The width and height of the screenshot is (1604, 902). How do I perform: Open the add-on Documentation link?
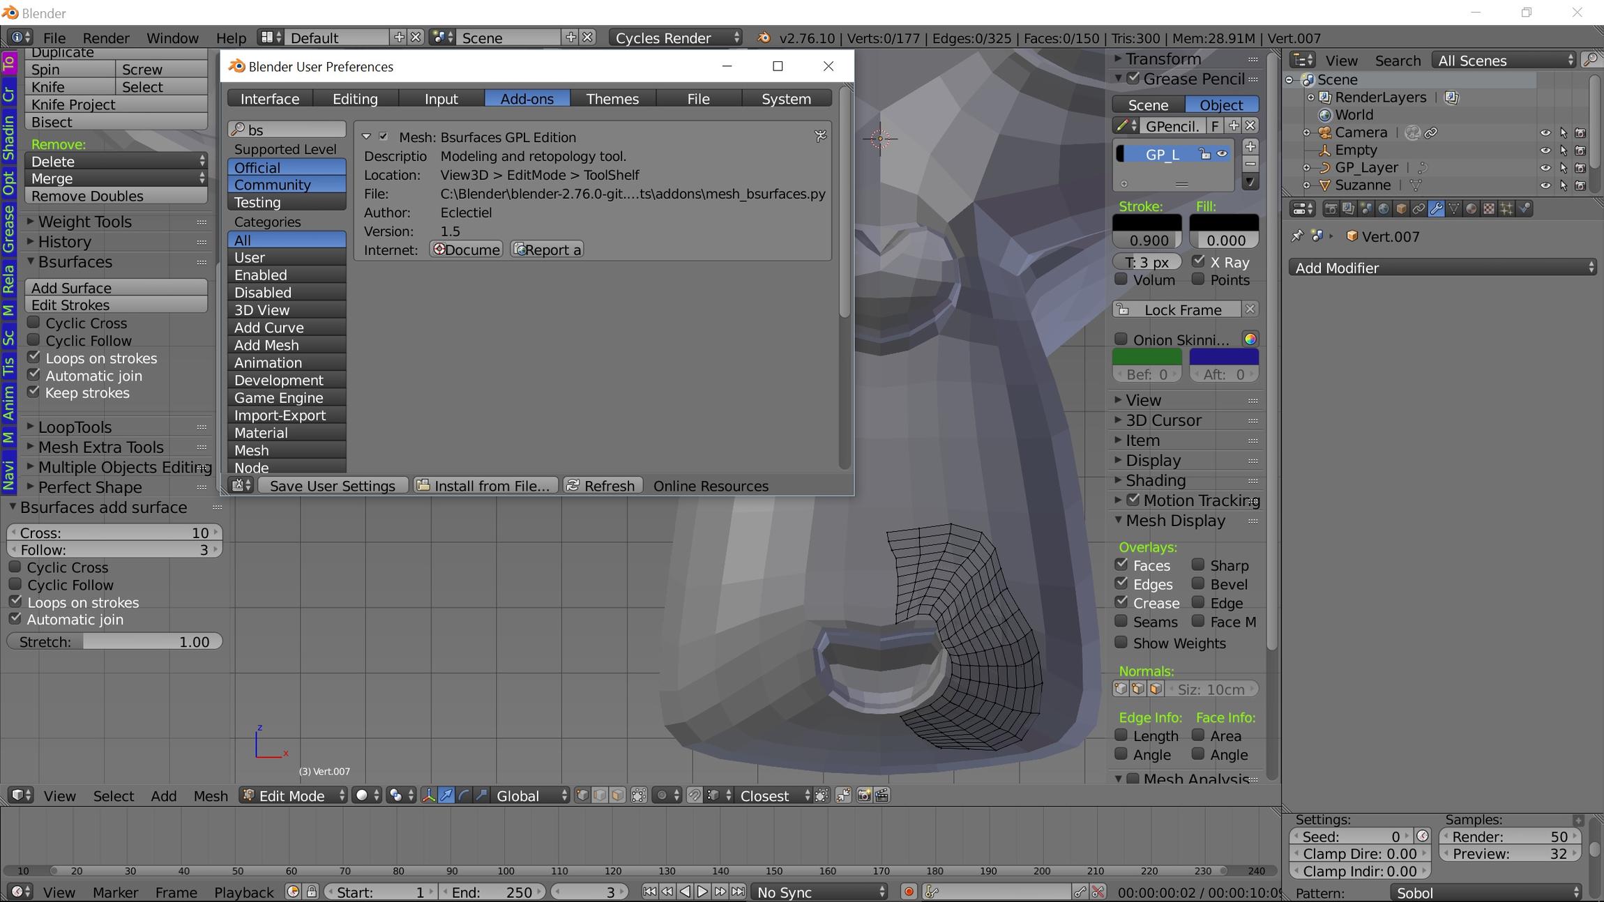[x=466, y=249]
